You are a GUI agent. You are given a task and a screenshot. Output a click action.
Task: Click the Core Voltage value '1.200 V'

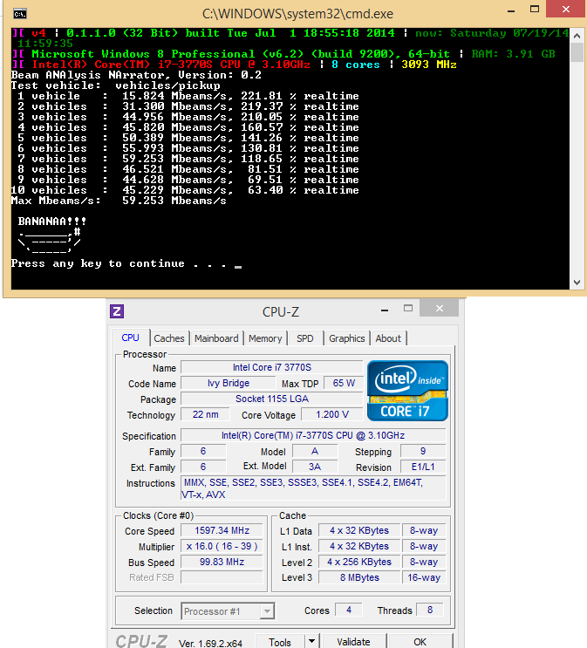coord(332,414)
